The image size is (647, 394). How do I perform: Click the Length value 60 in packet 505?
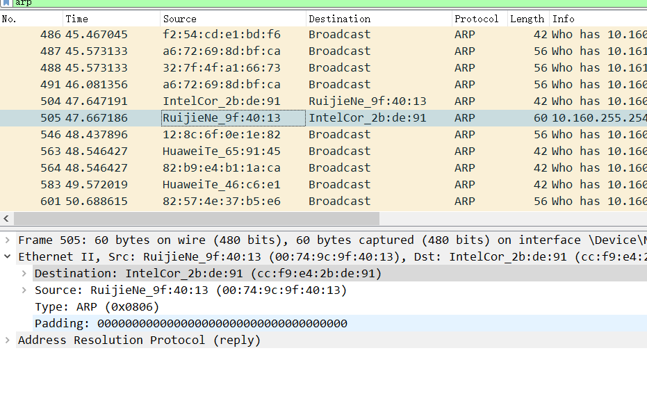[x=541, y=118]
